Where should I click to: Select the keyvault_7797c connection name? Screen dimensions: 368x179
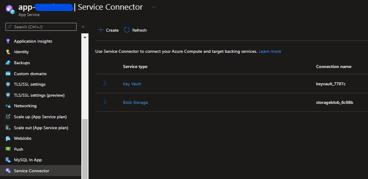pos(331,84)
